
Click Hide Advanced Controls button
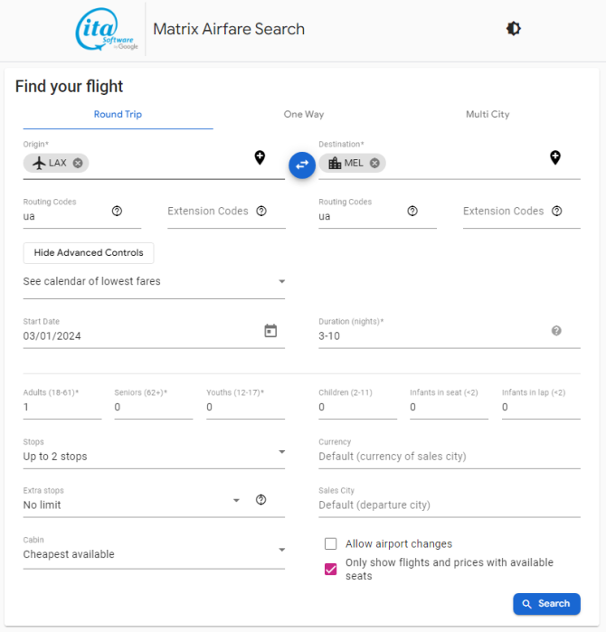coord(89,253)
